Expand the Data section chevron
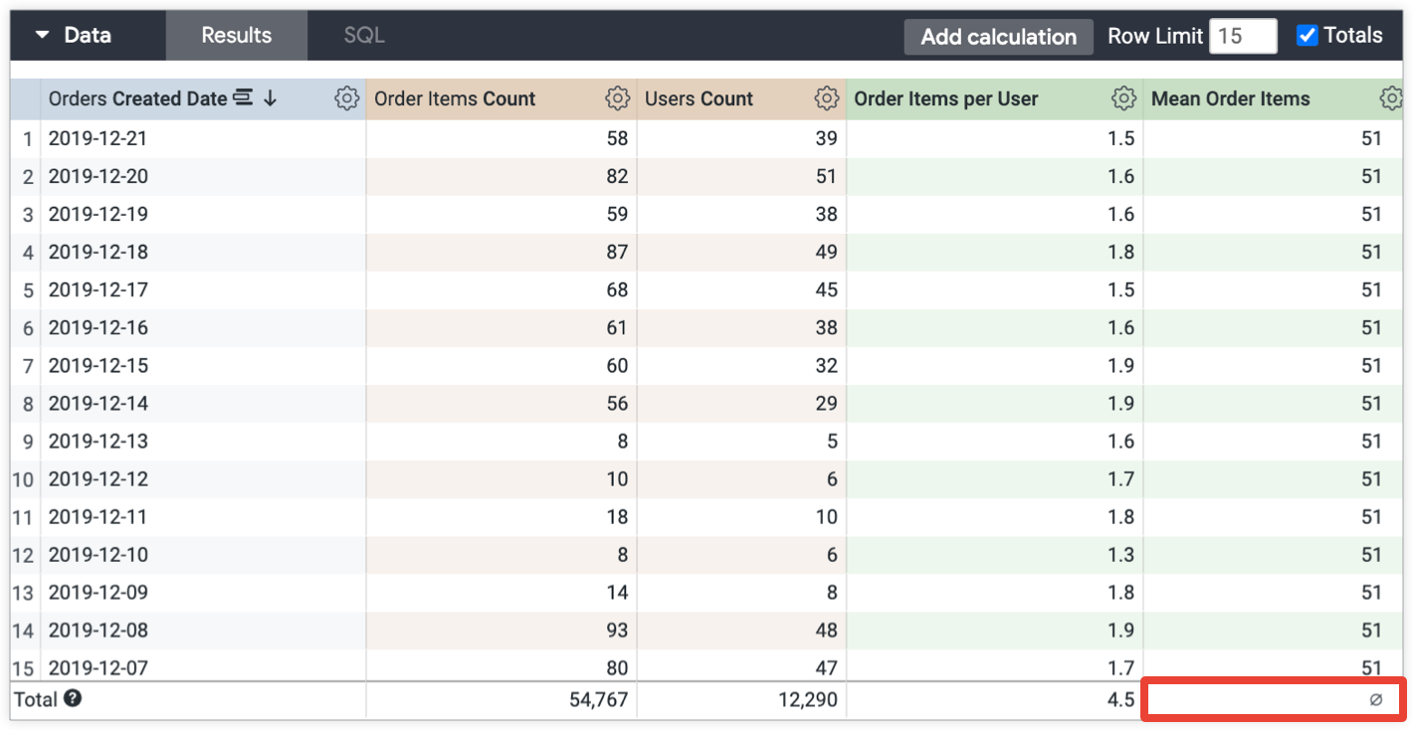1413x730 pixels. point(42,34)
